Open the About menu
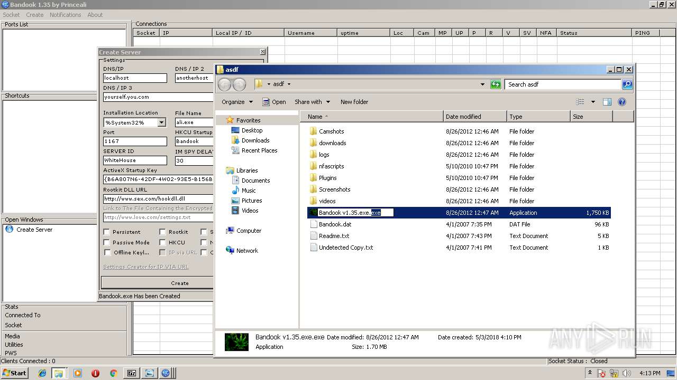Viewport: 677px width, 380px height. pos(95,15)
